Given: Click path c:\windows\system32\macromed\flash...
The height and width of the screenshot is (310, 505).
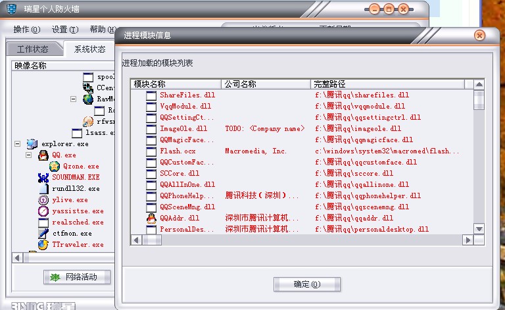Looking at the screenshot, I should (387, 151).
